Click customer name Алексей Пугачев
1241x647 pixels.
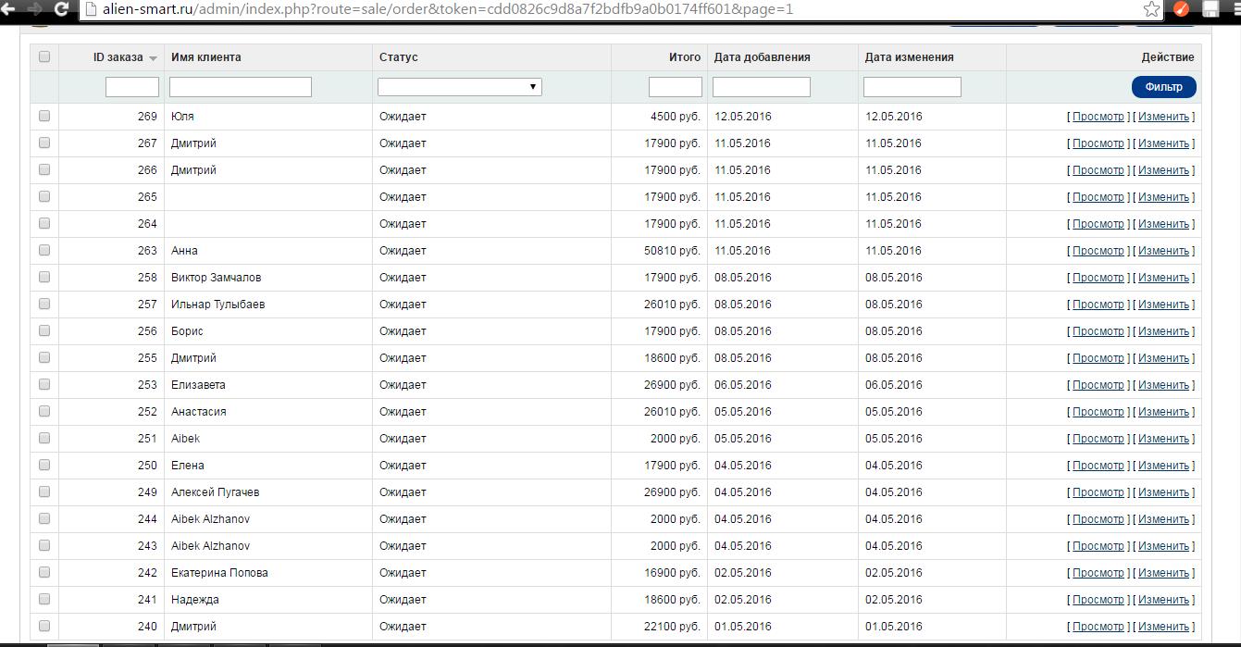pos(216,492)
